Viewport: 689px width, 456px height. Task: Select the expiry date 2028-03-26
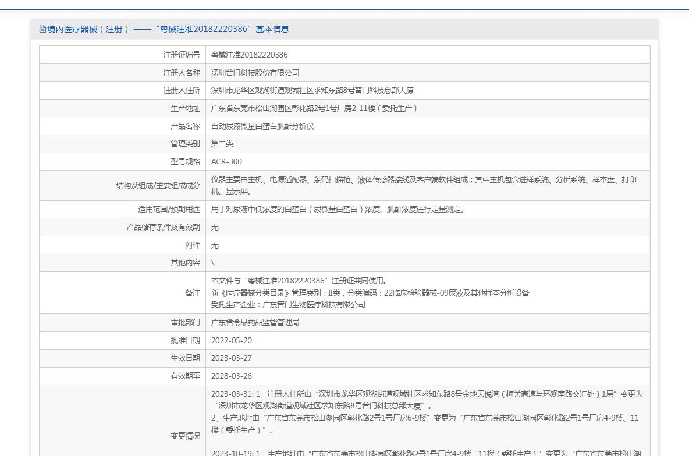pyautogui.click(x=231, y=376)
